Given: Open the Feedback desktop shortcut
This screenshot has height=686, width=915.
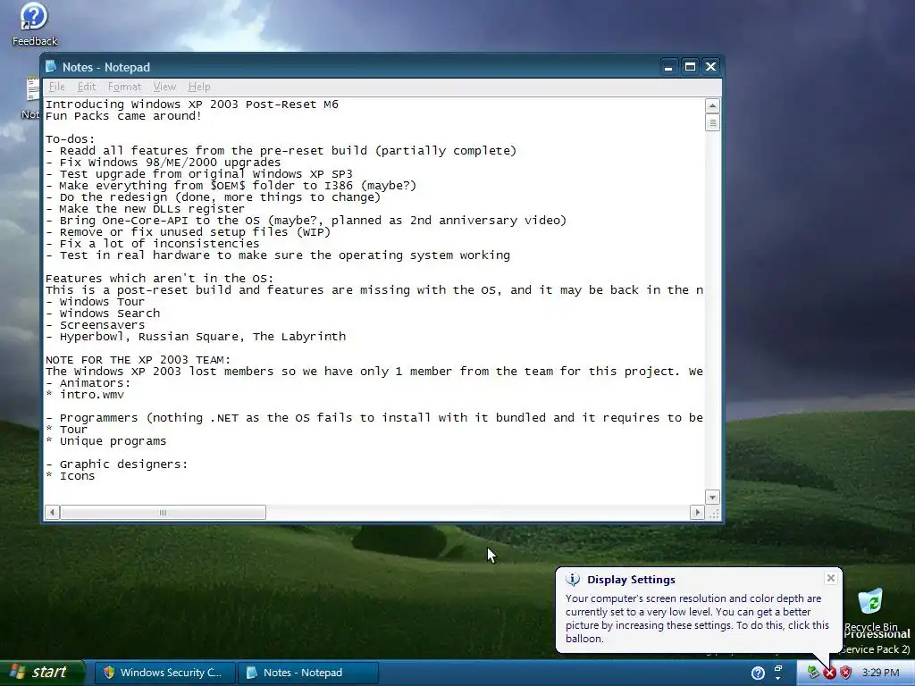Looking at the screenshot, I should click(34, 24).
